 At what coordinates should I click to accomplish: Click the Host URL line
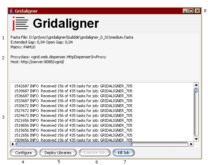tap(37, 62)
